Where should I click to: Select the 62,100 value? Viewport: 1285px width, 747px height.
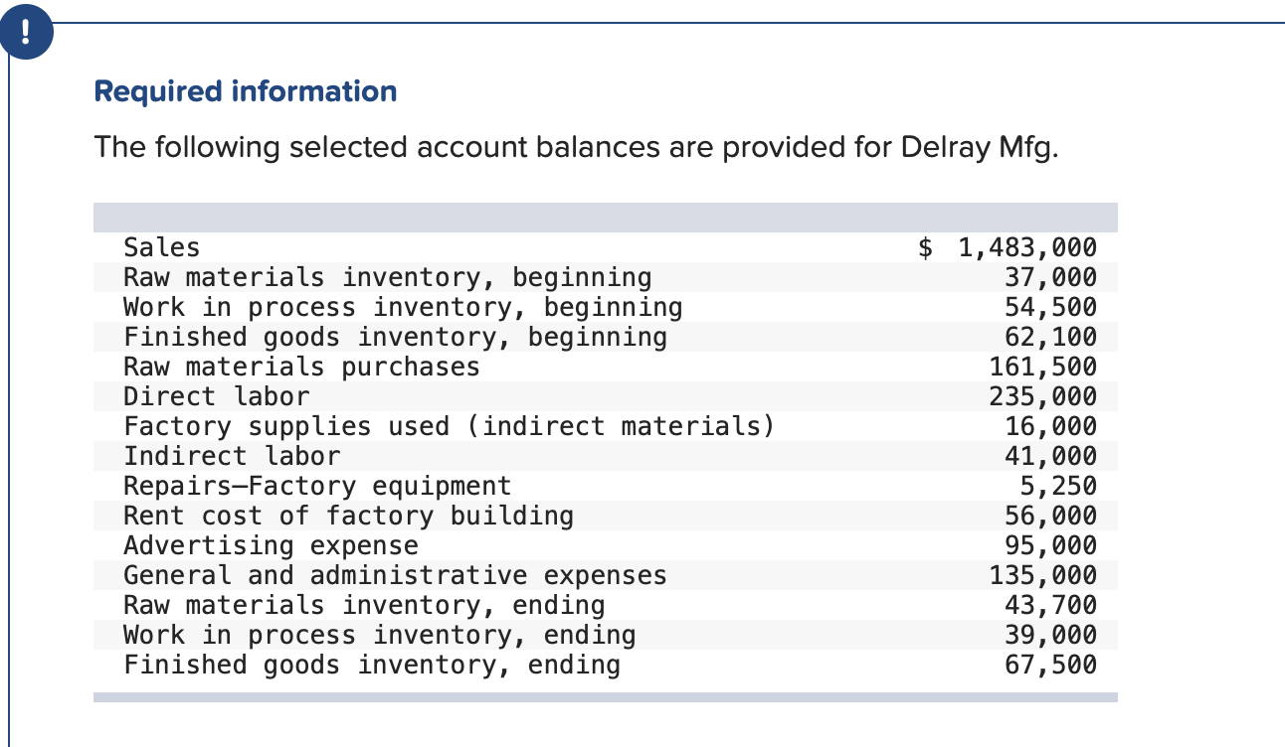tap(1051, 337)
